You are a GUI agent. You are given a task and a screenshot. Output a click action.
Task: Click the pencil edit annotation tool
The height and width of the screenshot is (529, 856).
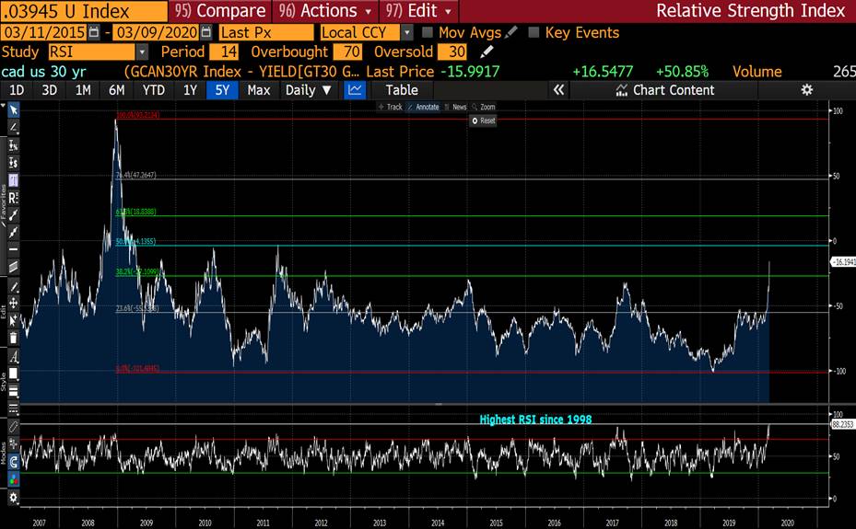13,286
